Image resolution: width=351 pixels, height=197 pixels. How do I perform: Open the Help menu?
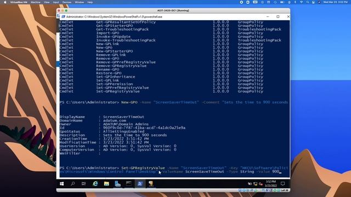point(90,2)
